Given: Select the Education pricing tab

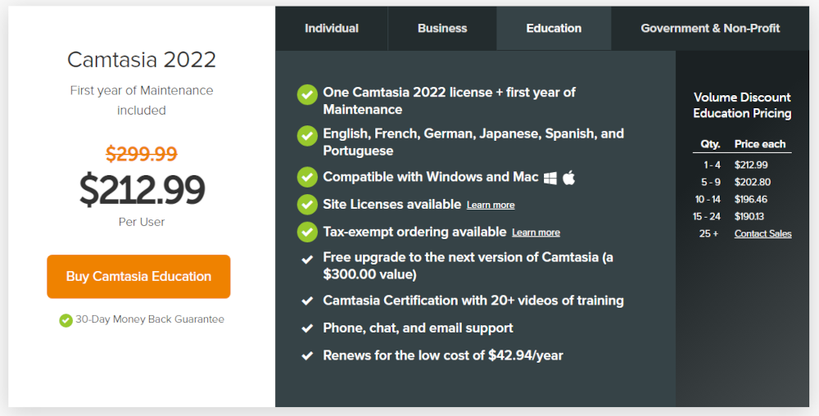Looking at the screenshot, I should click(x=554, y=28).
